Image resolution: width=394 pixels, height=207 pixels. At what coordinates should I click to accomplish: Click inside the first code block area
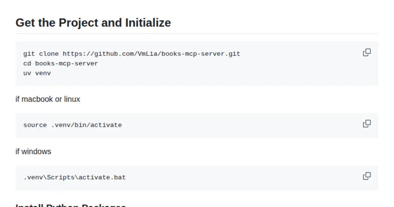pos(197,63)
